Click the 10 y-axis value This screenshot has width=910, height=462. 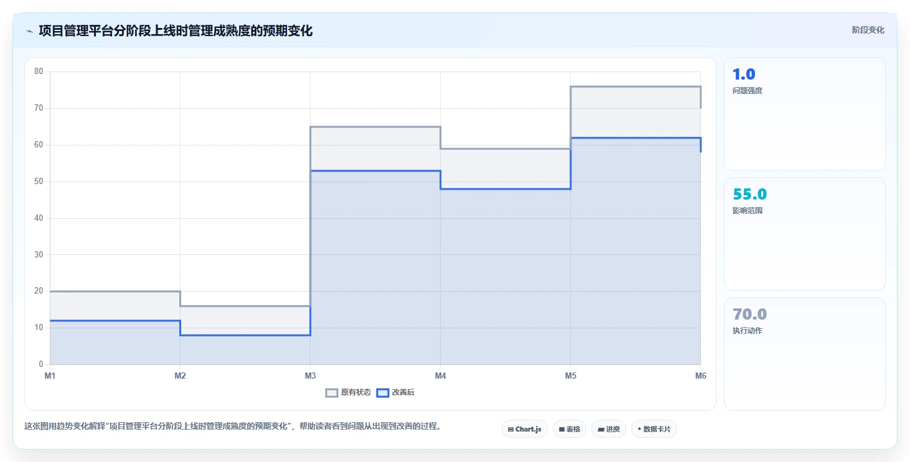pos(39,328)
